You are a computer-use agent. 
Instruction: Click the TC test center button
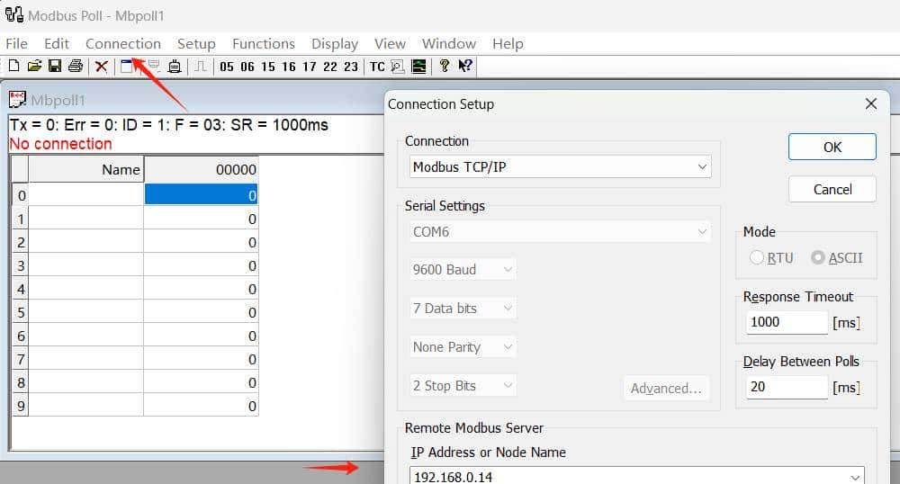coord(377,67)
